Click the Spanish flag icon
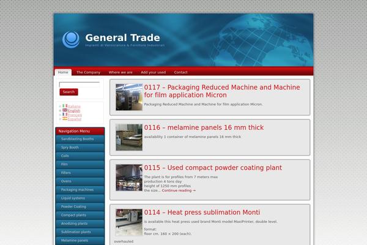 65,119
